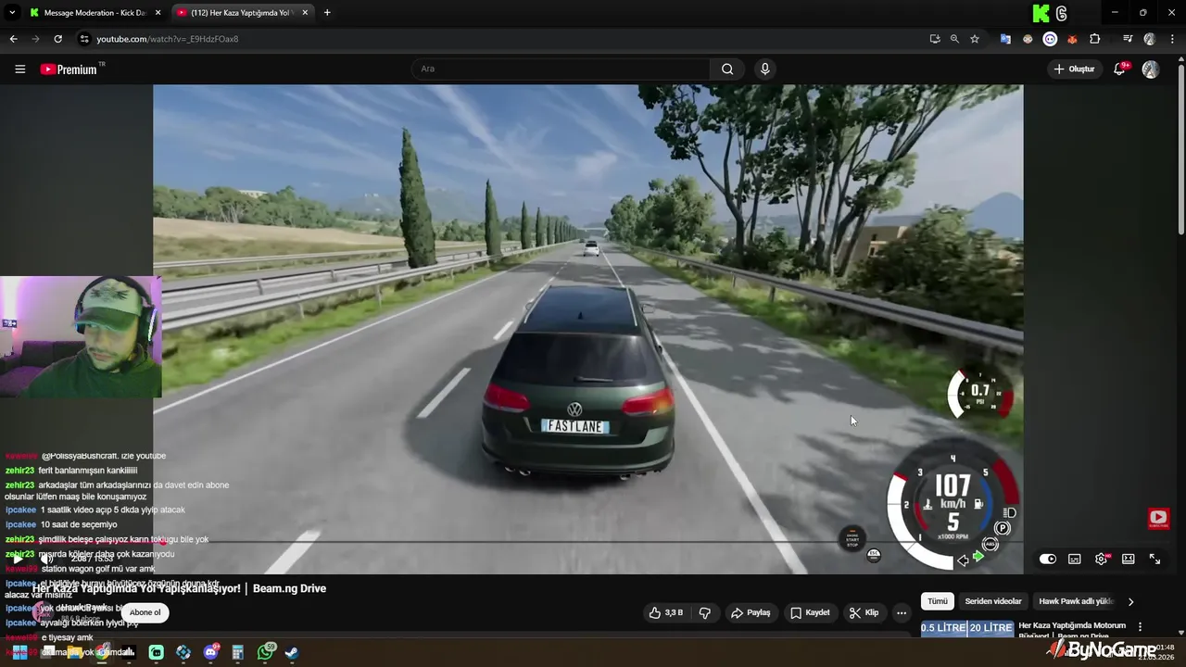Click chat message 'ferit banlanmışsın kankiiiiii'
Screen dimensions: 1186x667
click(x=87, y=471)
